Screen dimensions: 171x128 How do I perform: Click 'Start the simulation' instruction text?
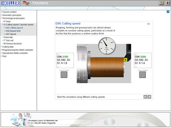tap(81, 97)
